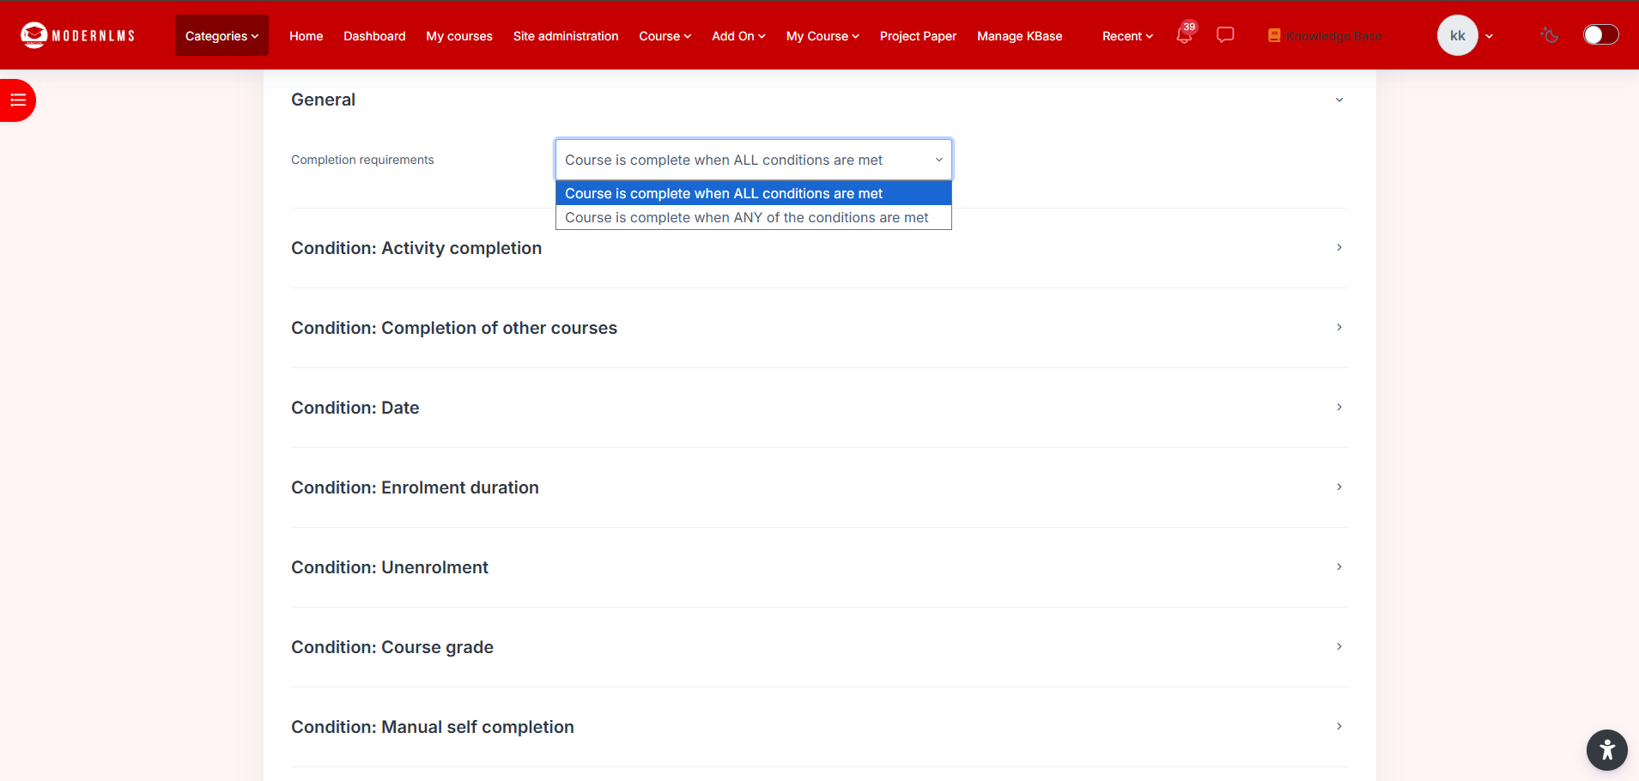Open the accessibility widget button

click(1607, 750)
